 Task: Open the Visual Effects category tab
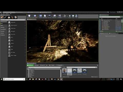tap(4, 29)
